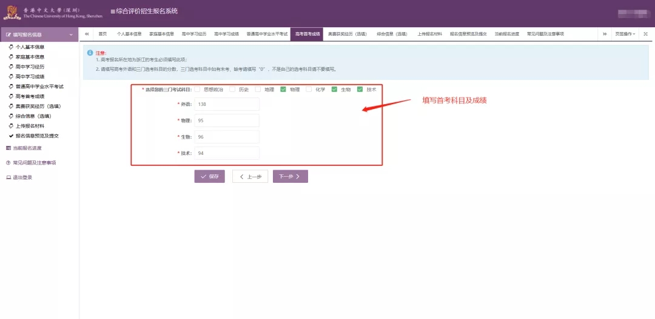Click the fullscreen expand icon
This screenshot has width=655, height=319.
[645, 34]
